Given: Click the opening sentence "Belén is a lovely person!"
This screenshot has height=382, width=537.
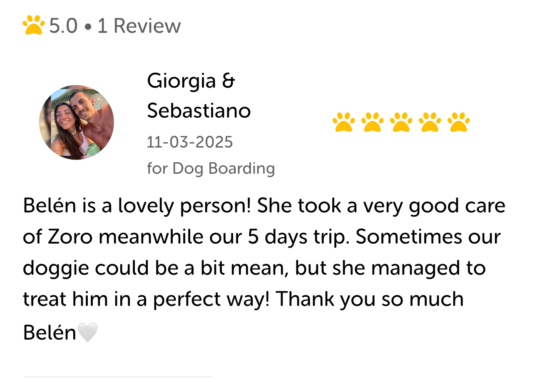Looking at the screenshot, I should click(137, 206).
